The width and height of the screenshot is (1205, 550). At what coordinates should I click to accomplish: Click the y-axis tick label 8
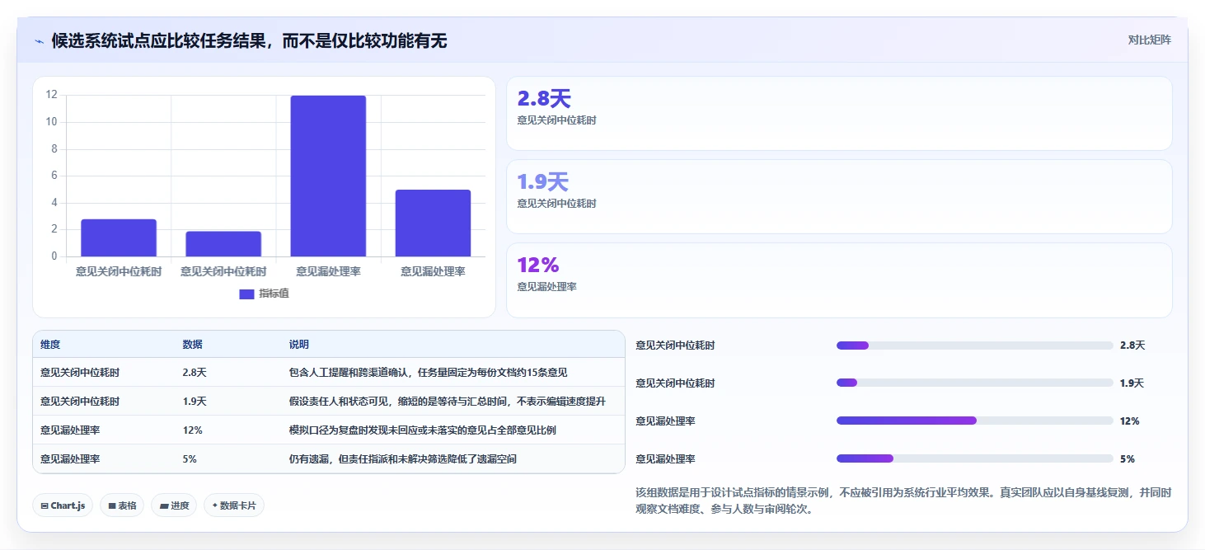(x=54, y=149)
